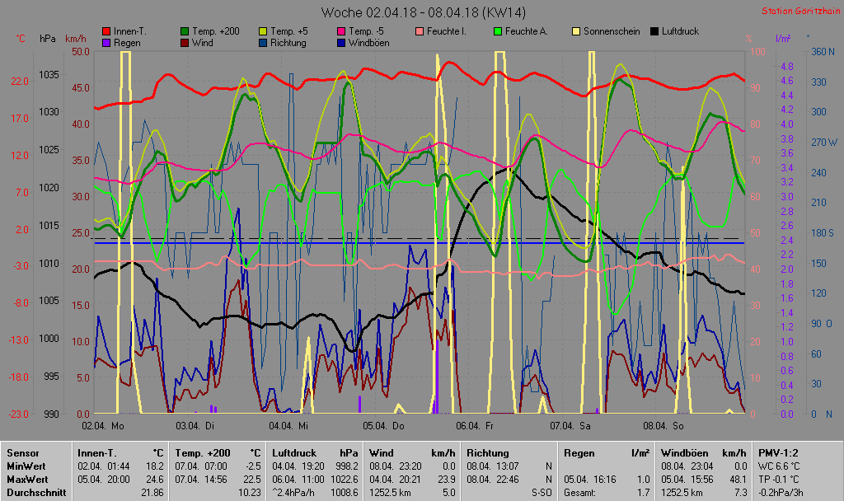Select the 04.04. Mi date marker

[288, 425]
